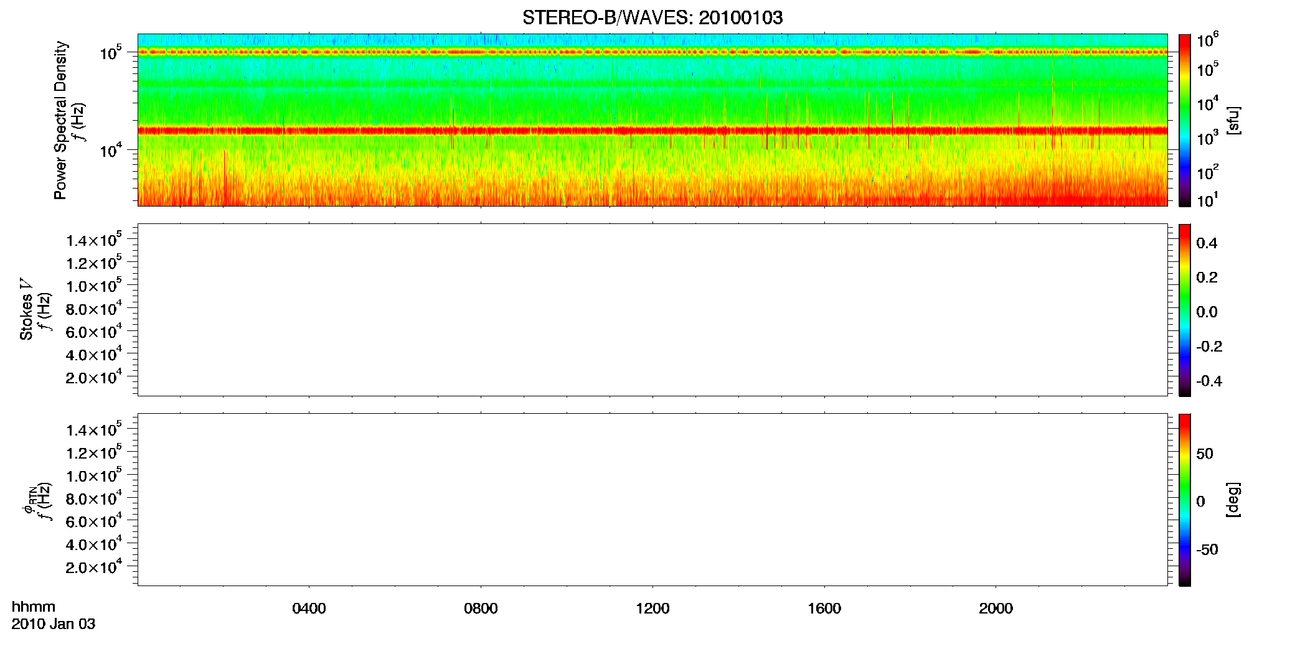Click the -0.2 value on Stokes colorbar

(1209, 347)
